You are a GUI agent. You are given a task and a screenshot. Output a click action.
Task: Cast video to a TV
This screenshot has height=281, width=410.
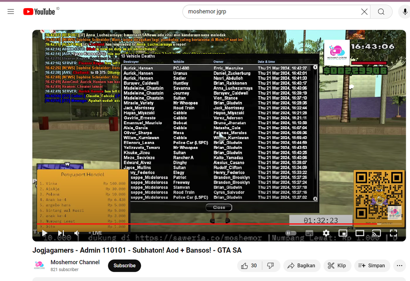point(377,233)
